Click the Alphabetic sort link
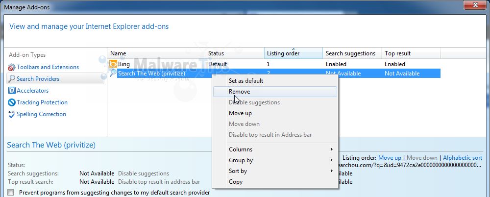The height and width of the screenshot is (197, 490). coord(463,158)
